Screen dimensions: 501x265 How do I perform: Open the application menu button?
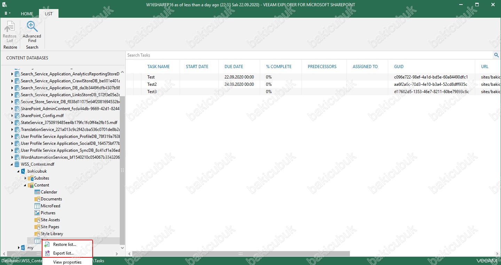tap(7, 14)
